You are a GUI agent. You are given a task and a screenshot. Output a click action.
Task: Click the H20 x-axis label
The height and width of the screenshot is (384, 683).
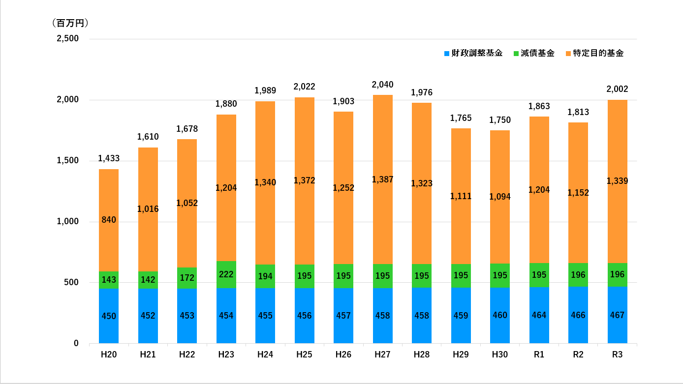(109, 355)
